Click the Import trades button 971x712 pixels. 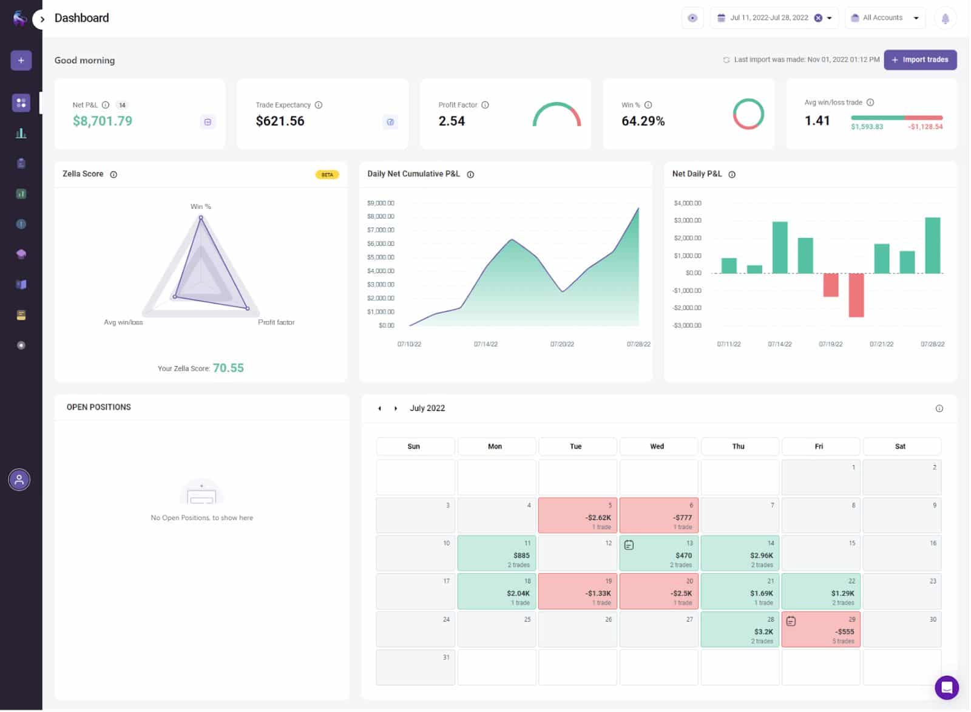[x=921, y=60]
